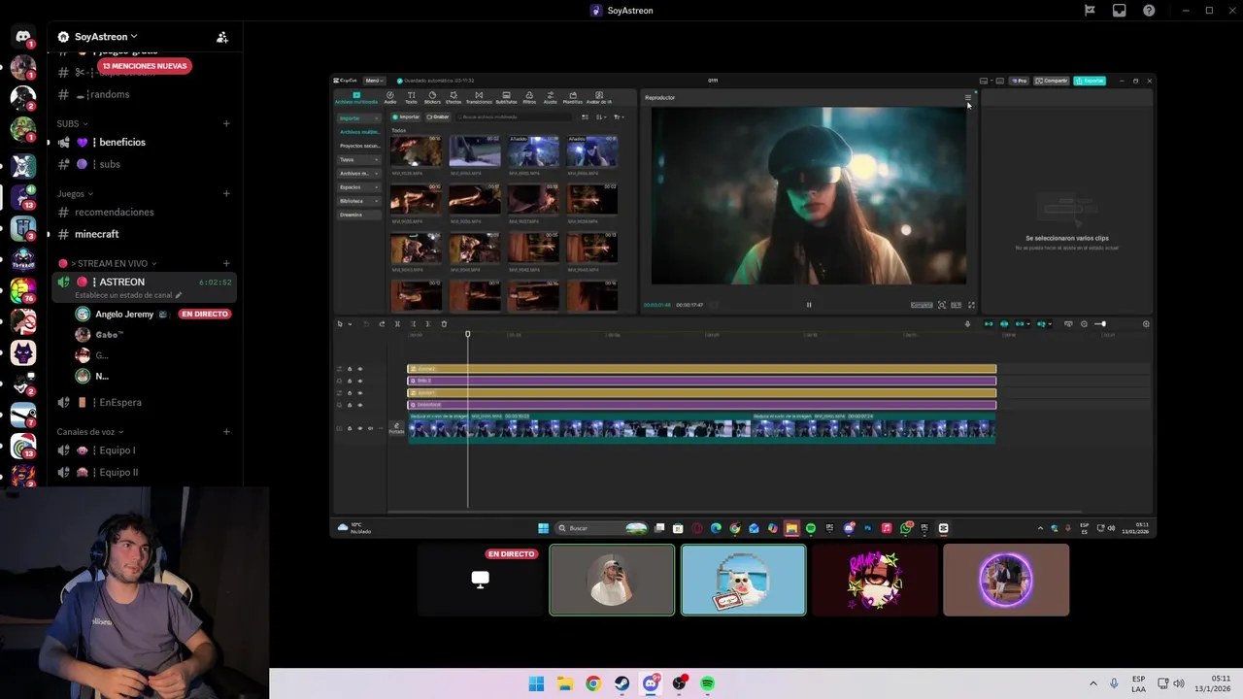Click the Compartir button in CapCut

(1052, 81)
